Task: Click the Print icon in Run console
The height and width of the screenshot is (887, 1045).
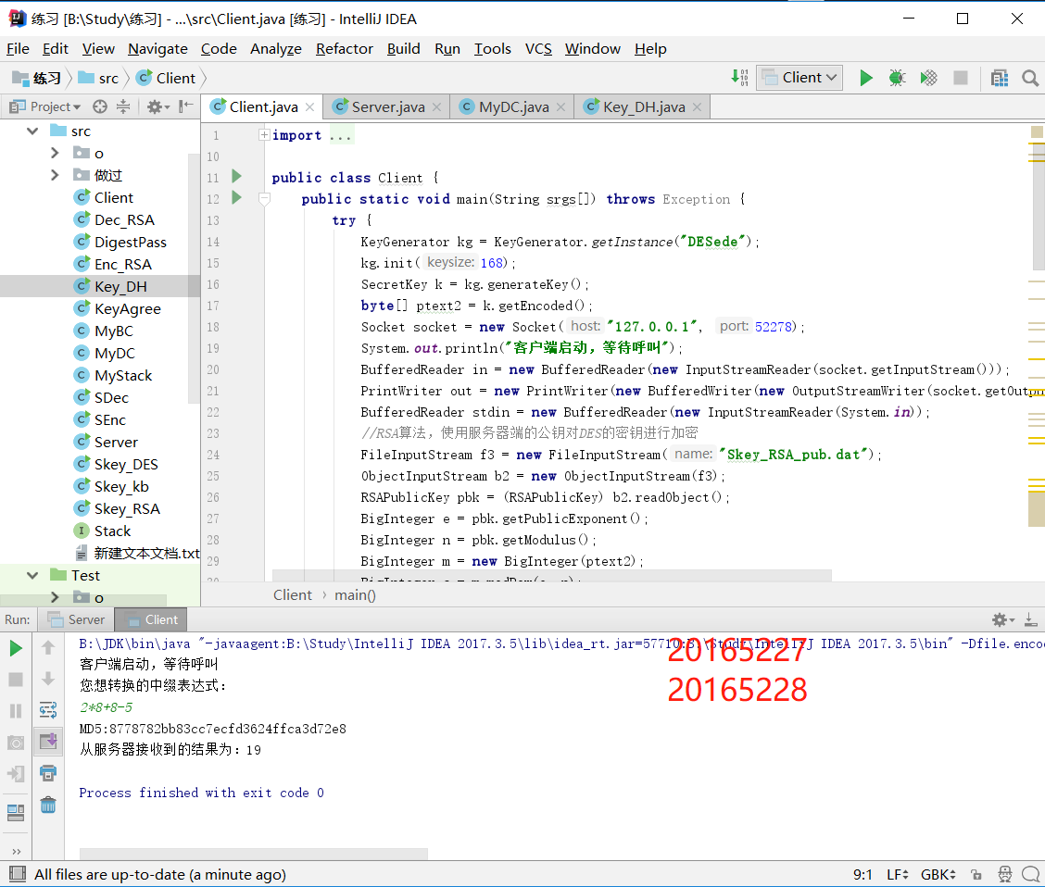Action: tap(48, 773)
